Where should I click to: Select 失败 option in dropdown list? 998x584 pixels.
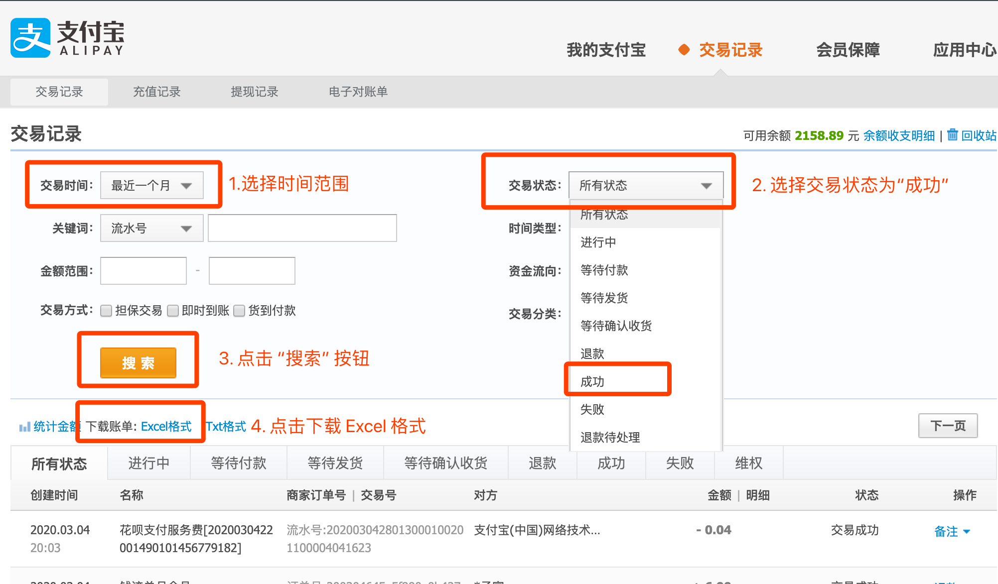646,409
